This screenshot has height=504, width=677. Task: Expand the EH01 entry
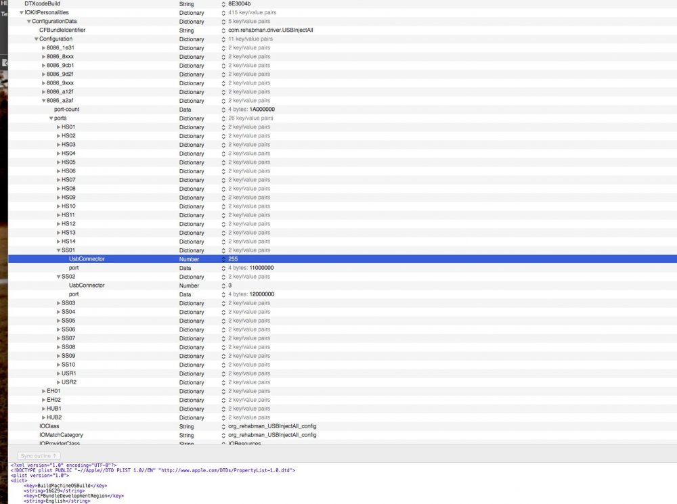point(43,391)
